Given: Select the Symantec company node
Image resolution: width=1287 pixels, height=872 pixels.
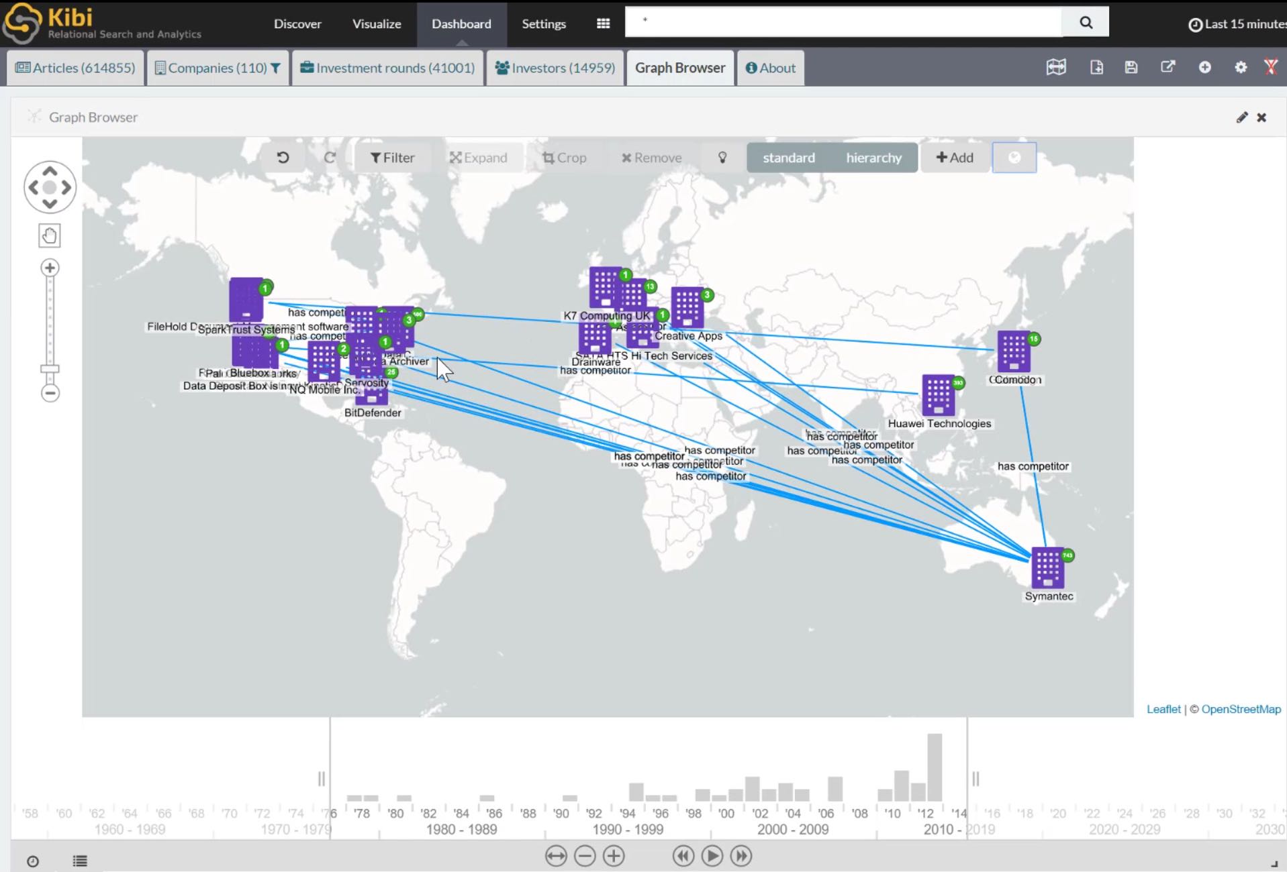Looking at the screenshot, I should pyautogui.click(x=1048, y=567).
